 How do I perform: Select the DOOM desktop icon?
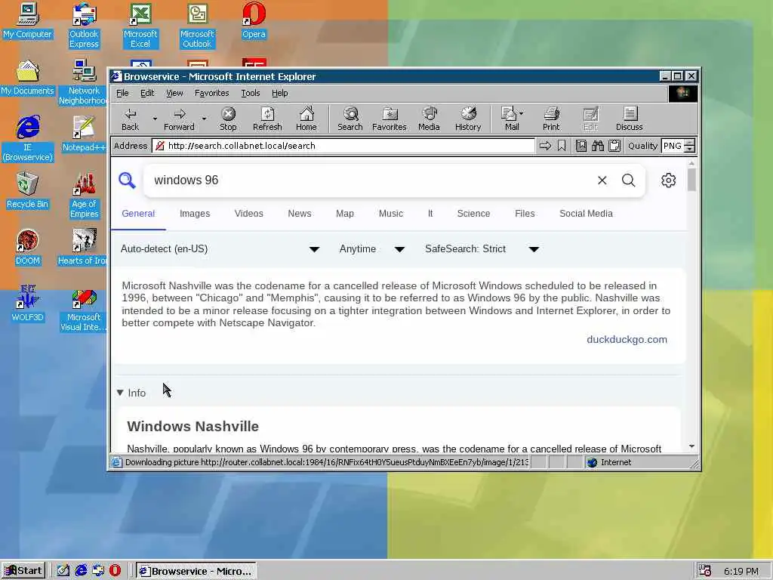(x=27, y=247)
